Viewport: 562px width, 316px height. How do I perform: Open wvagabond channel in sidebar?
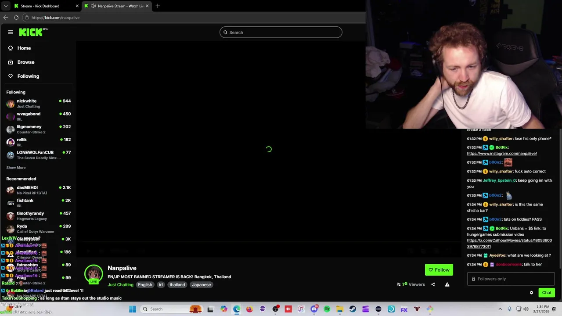click(39, 116)
